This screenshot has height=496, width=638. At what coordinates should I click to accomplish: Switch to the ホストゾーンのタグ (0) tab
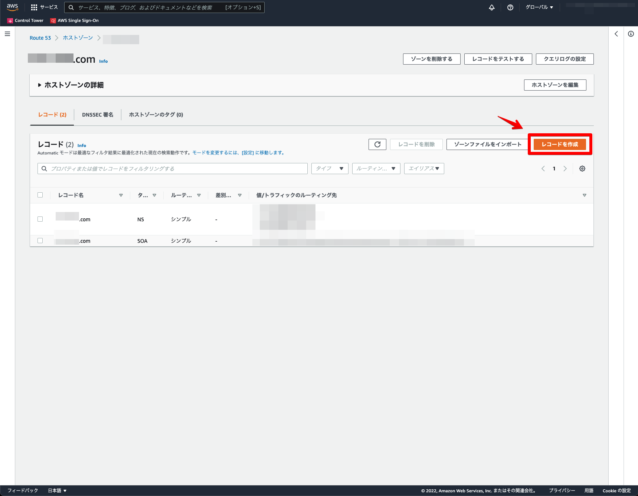click(156, 115)
